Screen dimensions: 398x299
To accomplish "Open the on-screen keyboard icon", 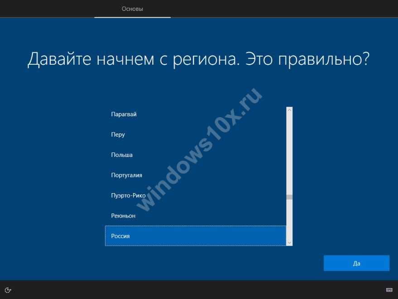I will coord(389,290).
